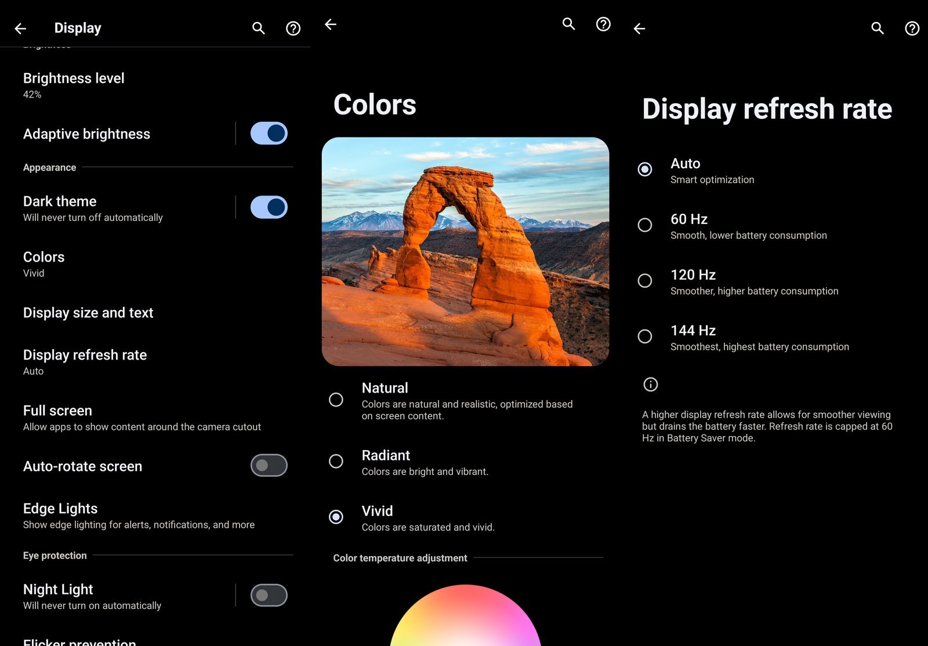Tap the Auto-rotate screen label

[x=82, y=466]
